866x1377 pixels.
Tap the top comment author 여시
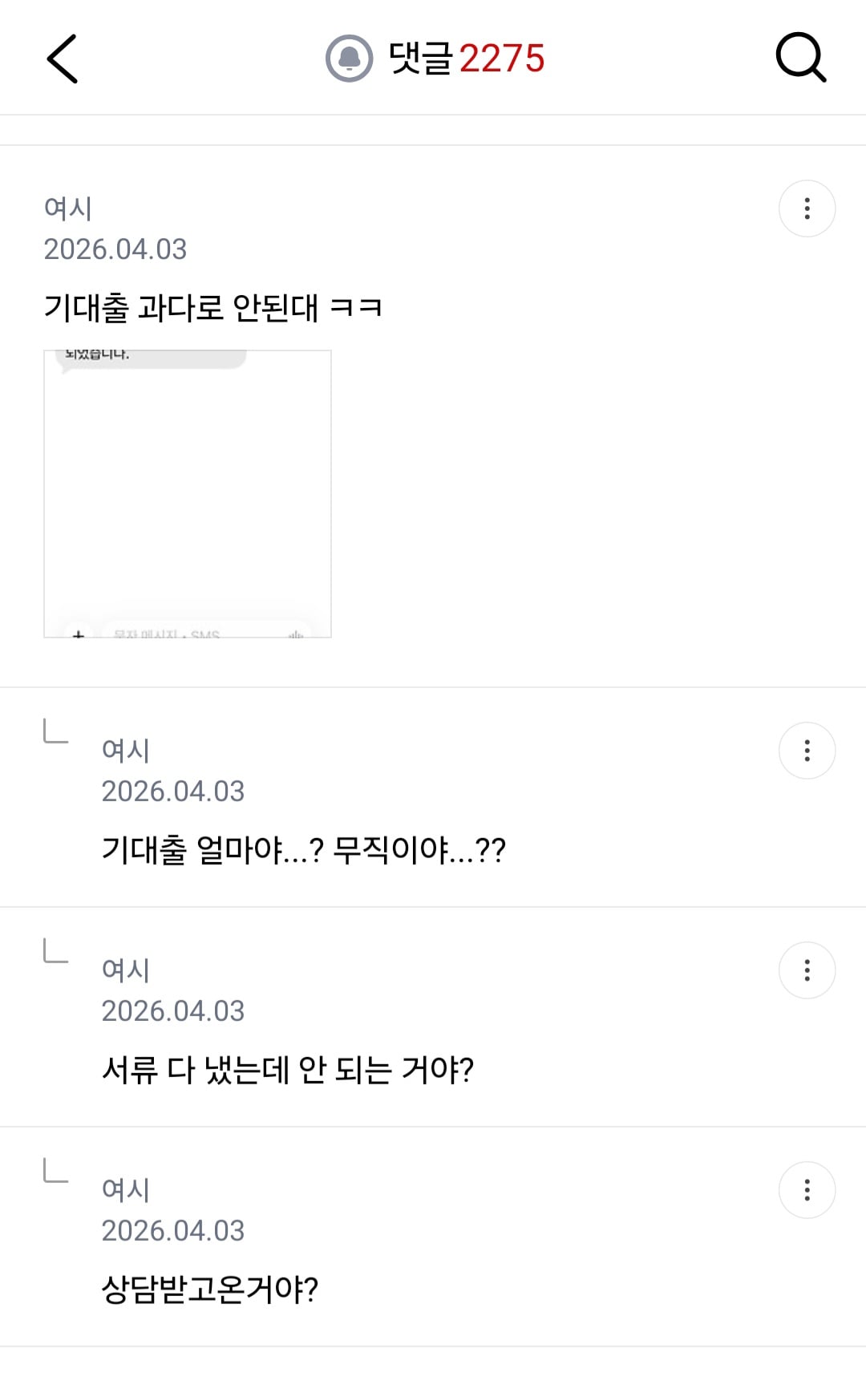tap(68, 209)
